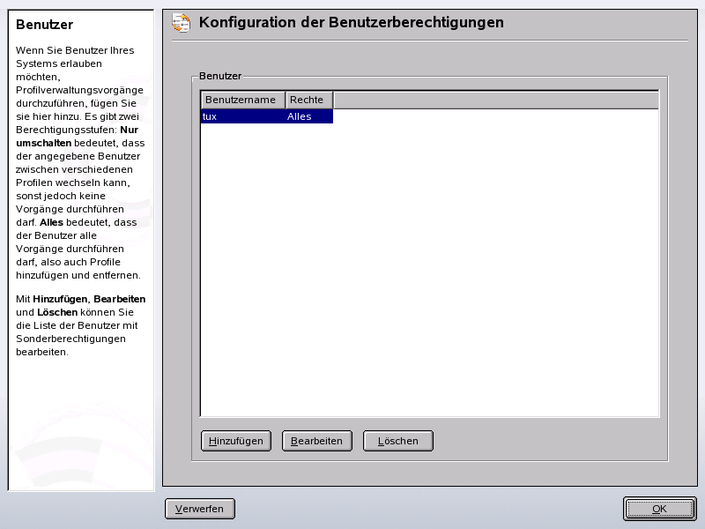This screenshot has height=529, width=705.
Task: Click Bearbeiten to edit the selected user
Action: 316,440
